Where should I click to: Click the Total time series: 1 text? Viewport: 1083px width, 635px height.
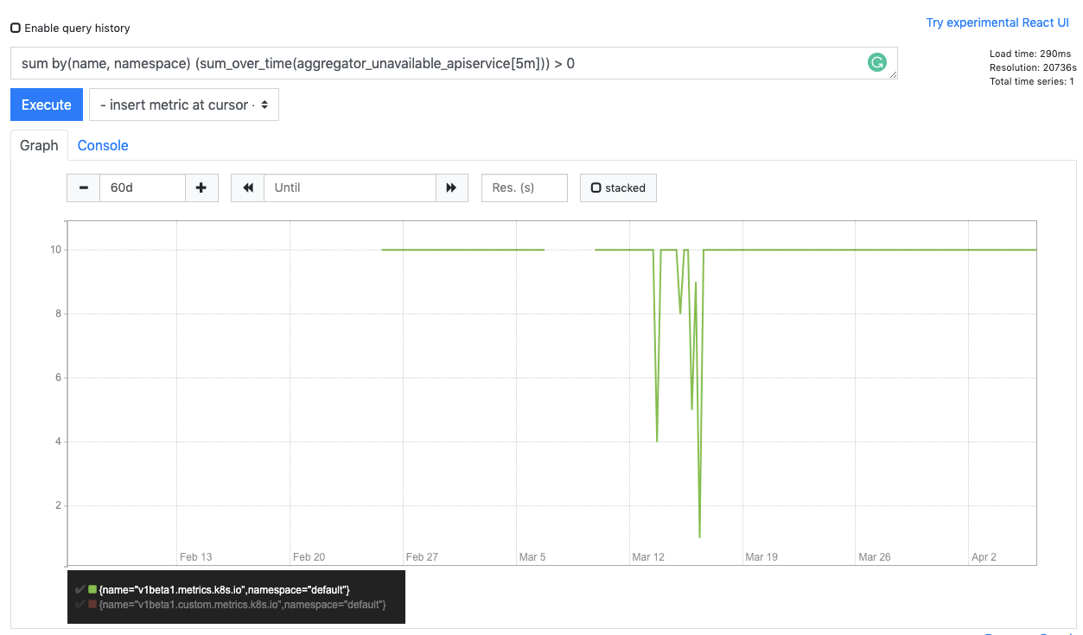point(1032,81)
